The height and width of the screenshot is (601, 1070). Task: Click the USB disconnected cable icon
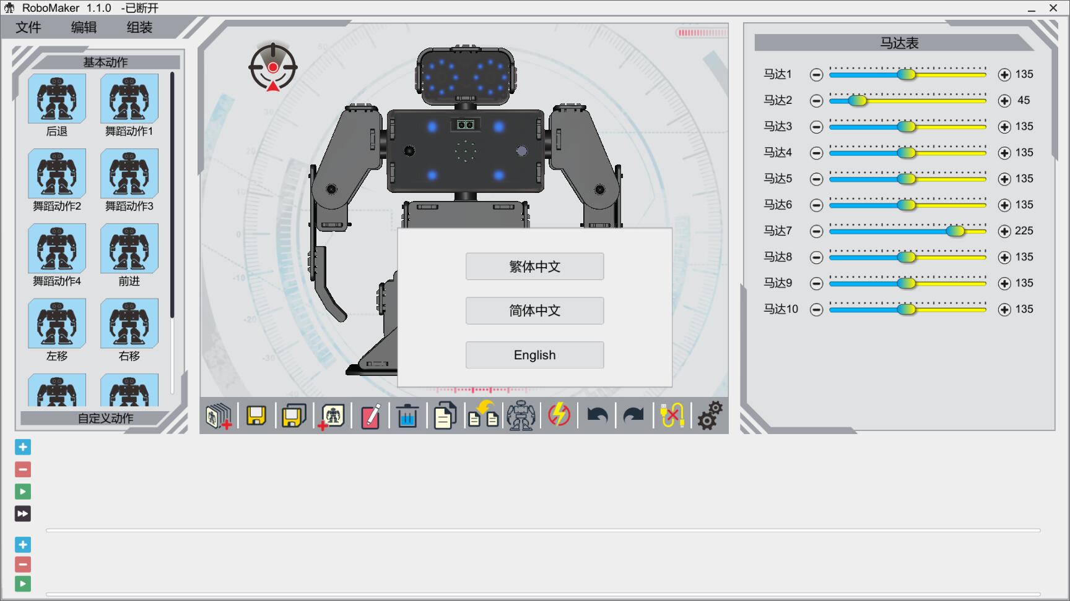(x=672, y=416)
